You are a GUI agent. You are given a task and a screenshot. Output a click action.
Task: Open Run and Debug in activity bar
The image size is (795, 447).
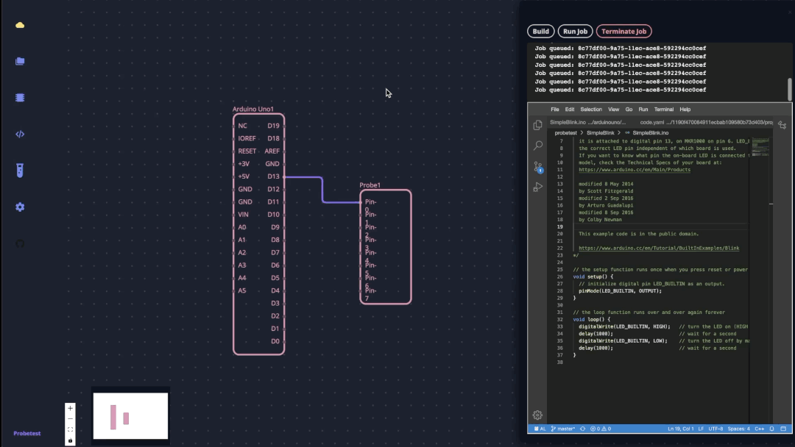[x=538, y=187]
